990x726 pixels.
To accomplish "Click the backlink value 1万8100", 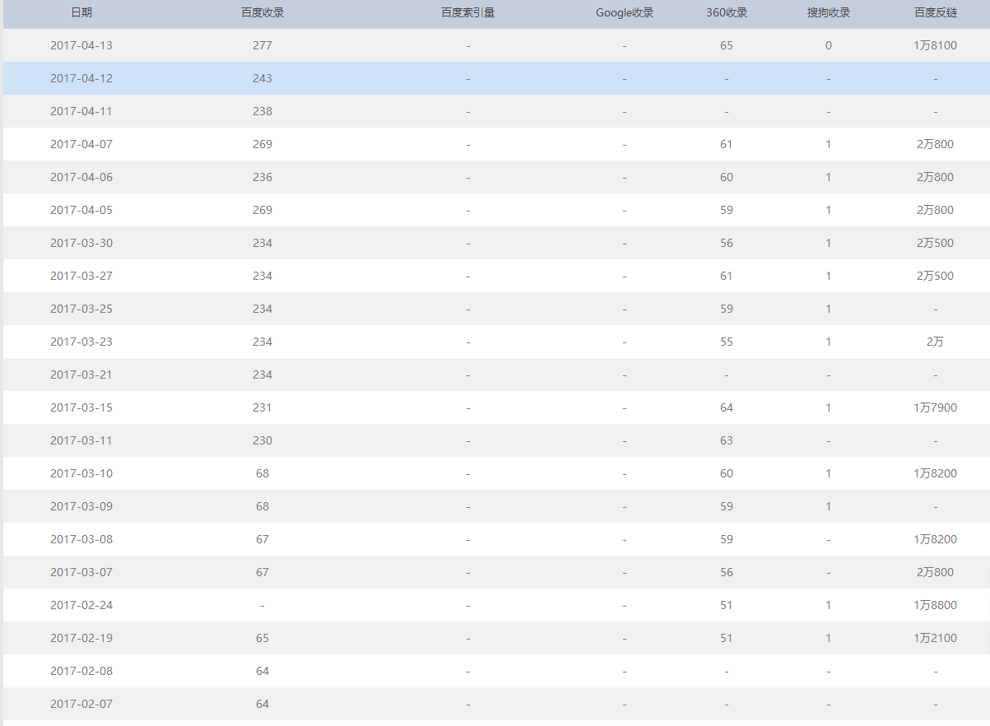I will 936,45.
